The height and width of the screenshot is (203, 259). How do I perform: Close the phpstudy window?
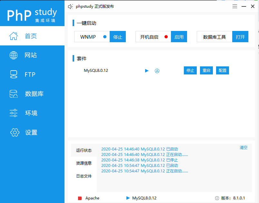coord(253,6)
